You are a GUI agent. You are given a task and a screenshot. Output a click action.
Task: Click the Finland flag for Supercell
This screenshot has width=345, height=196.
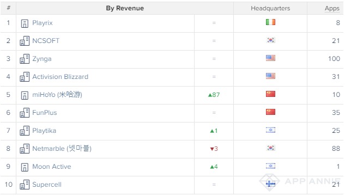[x=270, y=183]
